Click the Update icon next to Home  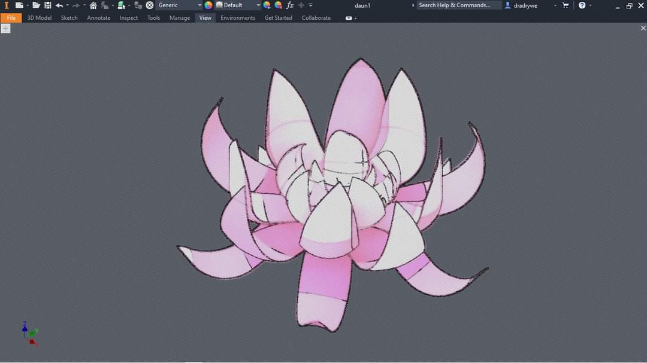click(105, 5)
